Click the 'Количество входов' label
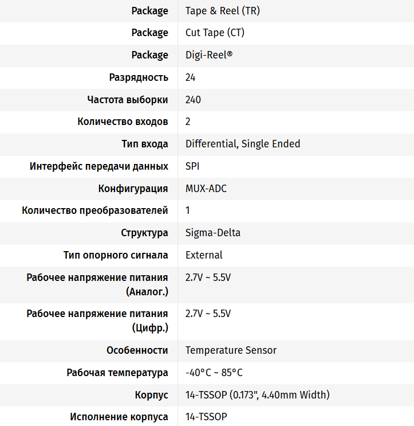The width and height of the screenshot is (414, 426). (x=123, y=122)
